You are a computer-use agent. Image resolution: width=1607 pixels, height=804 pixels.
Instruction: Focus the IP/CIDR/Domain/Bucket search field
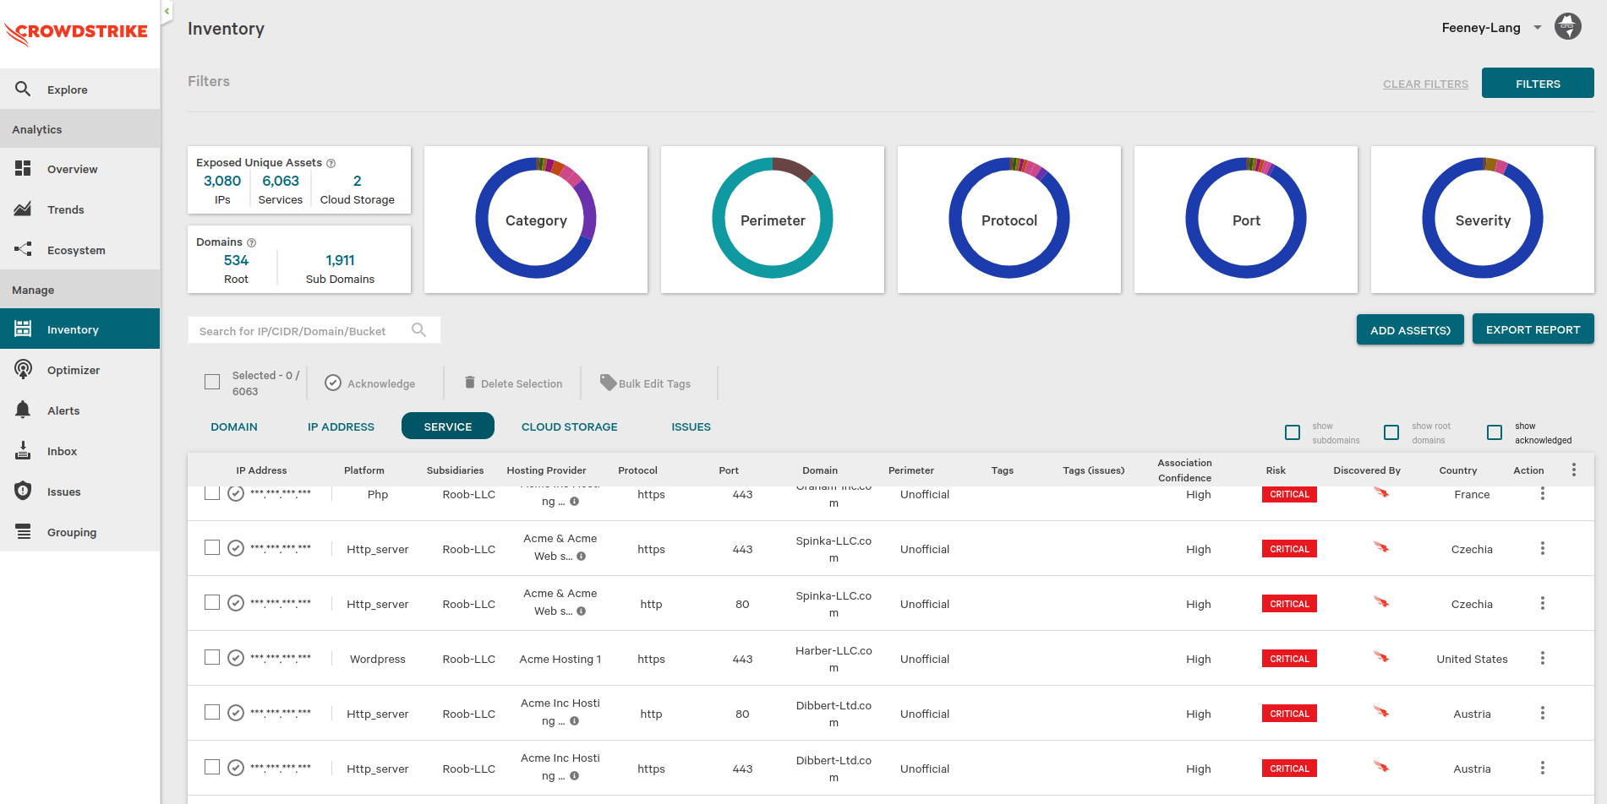[314, 330]
